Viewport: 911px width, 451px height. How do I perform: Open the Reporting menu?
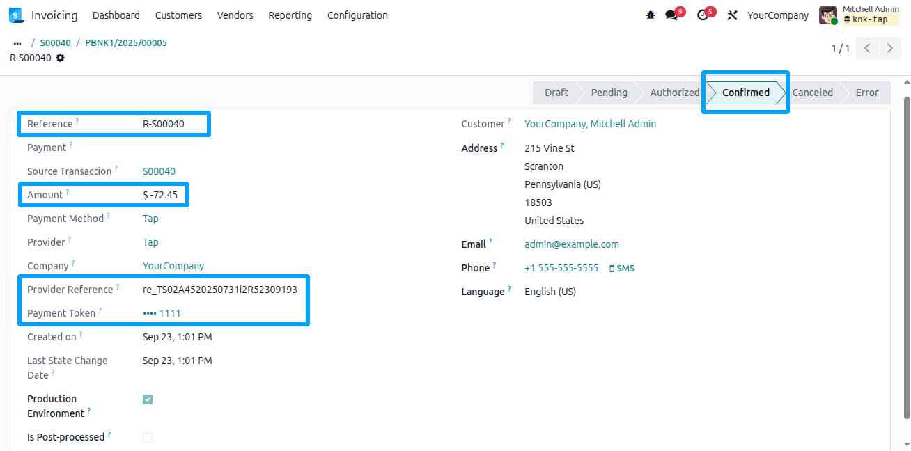click(290, 15)
